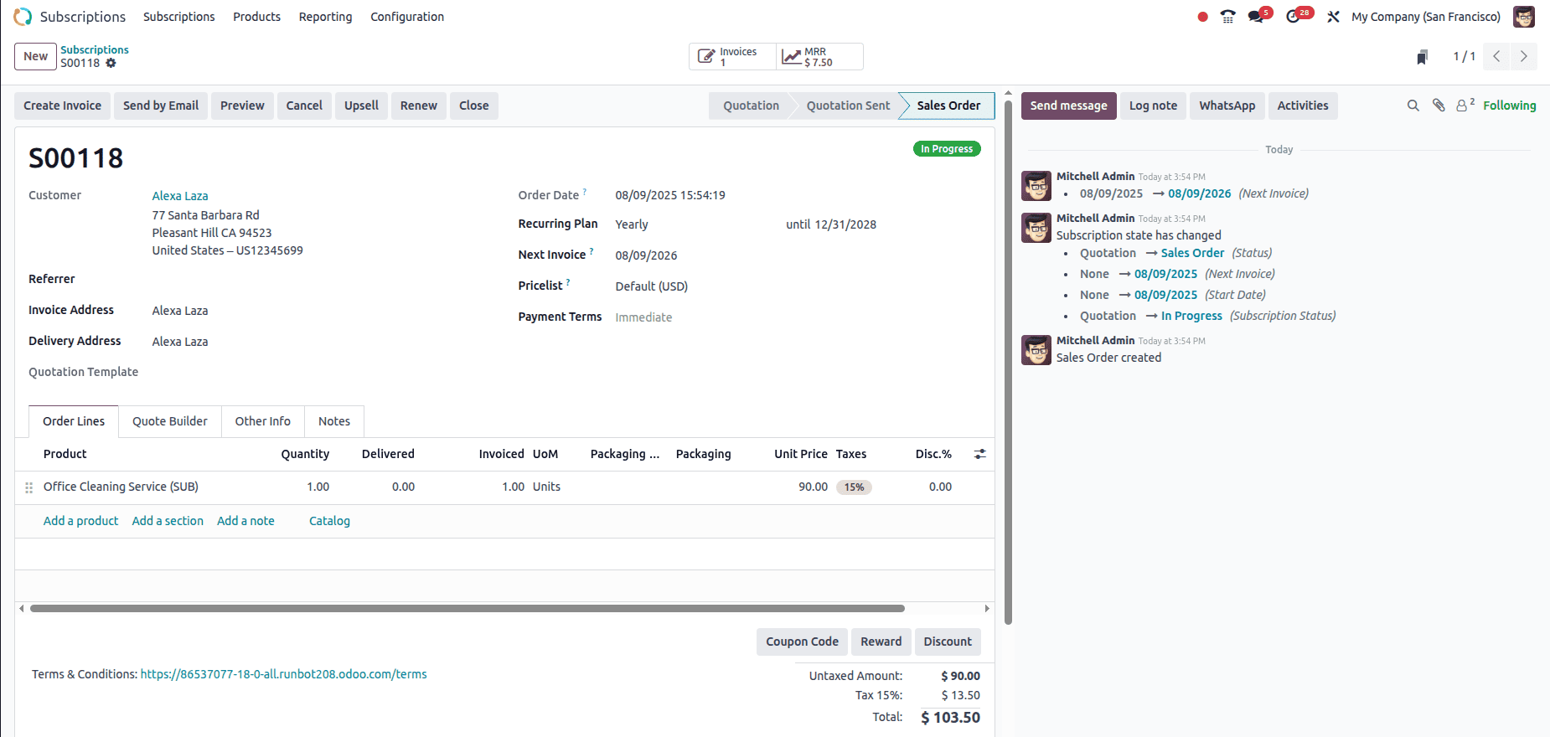The width and height of the screenshot is (1550, 737).
Task: Open the conversations chat icon with badge 5
Action: [x=1256, y=16]
